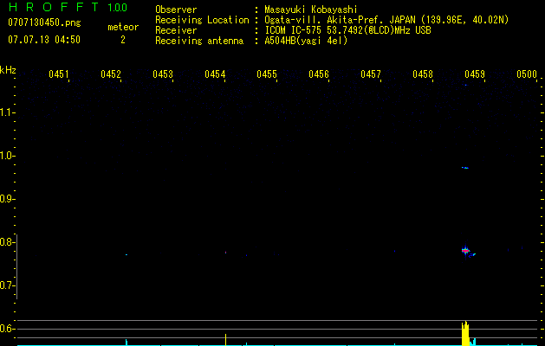Click the Receiving antenna label
The height and width of the screenshot is (346, 545).
199,41
